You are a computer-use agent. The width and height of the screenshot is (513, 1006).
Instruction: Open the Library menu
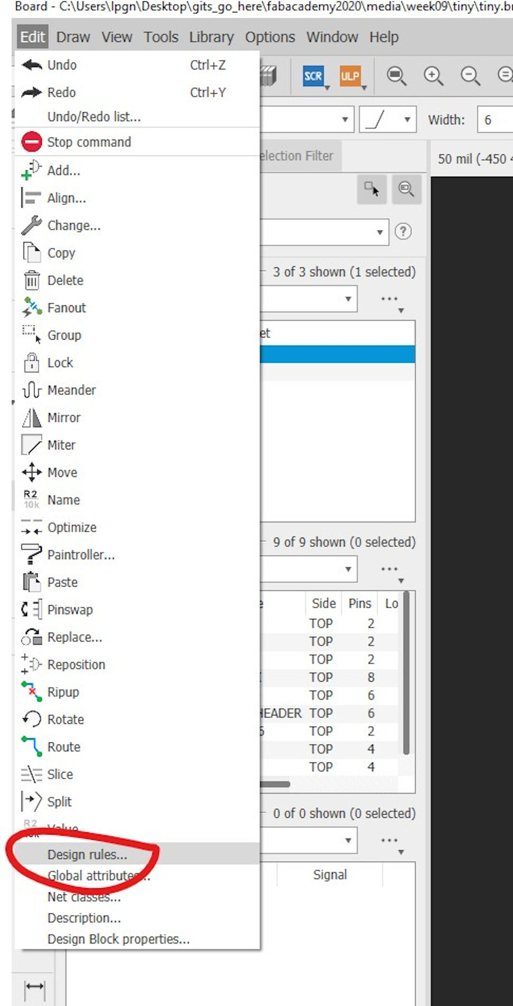(x=211, y=37)
